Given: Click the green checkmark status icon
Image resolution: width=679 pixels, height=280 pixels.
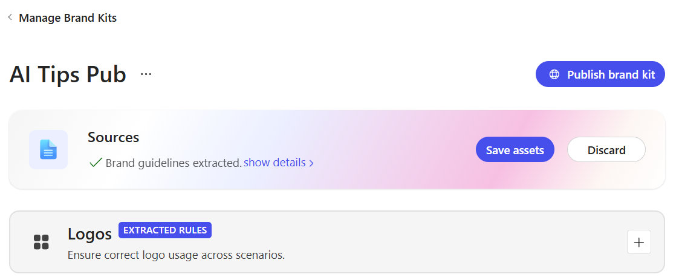Looking at the screenshot, I should 96,163.
